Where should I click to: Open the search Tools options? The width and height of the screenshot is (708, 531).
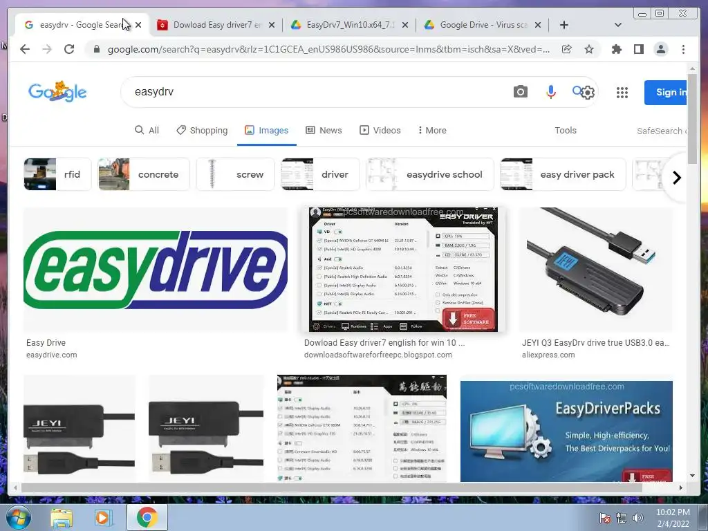click(x=566, y=130)
